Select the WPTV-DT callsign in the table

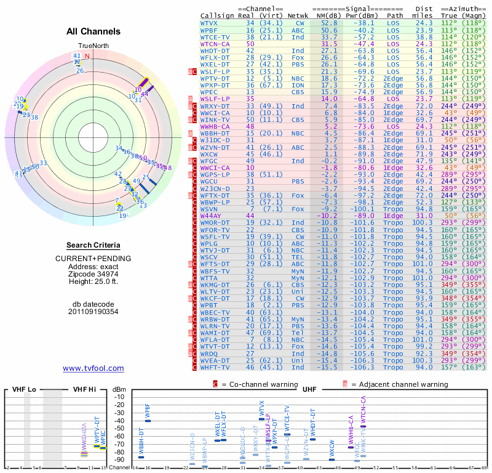[215, 79]
